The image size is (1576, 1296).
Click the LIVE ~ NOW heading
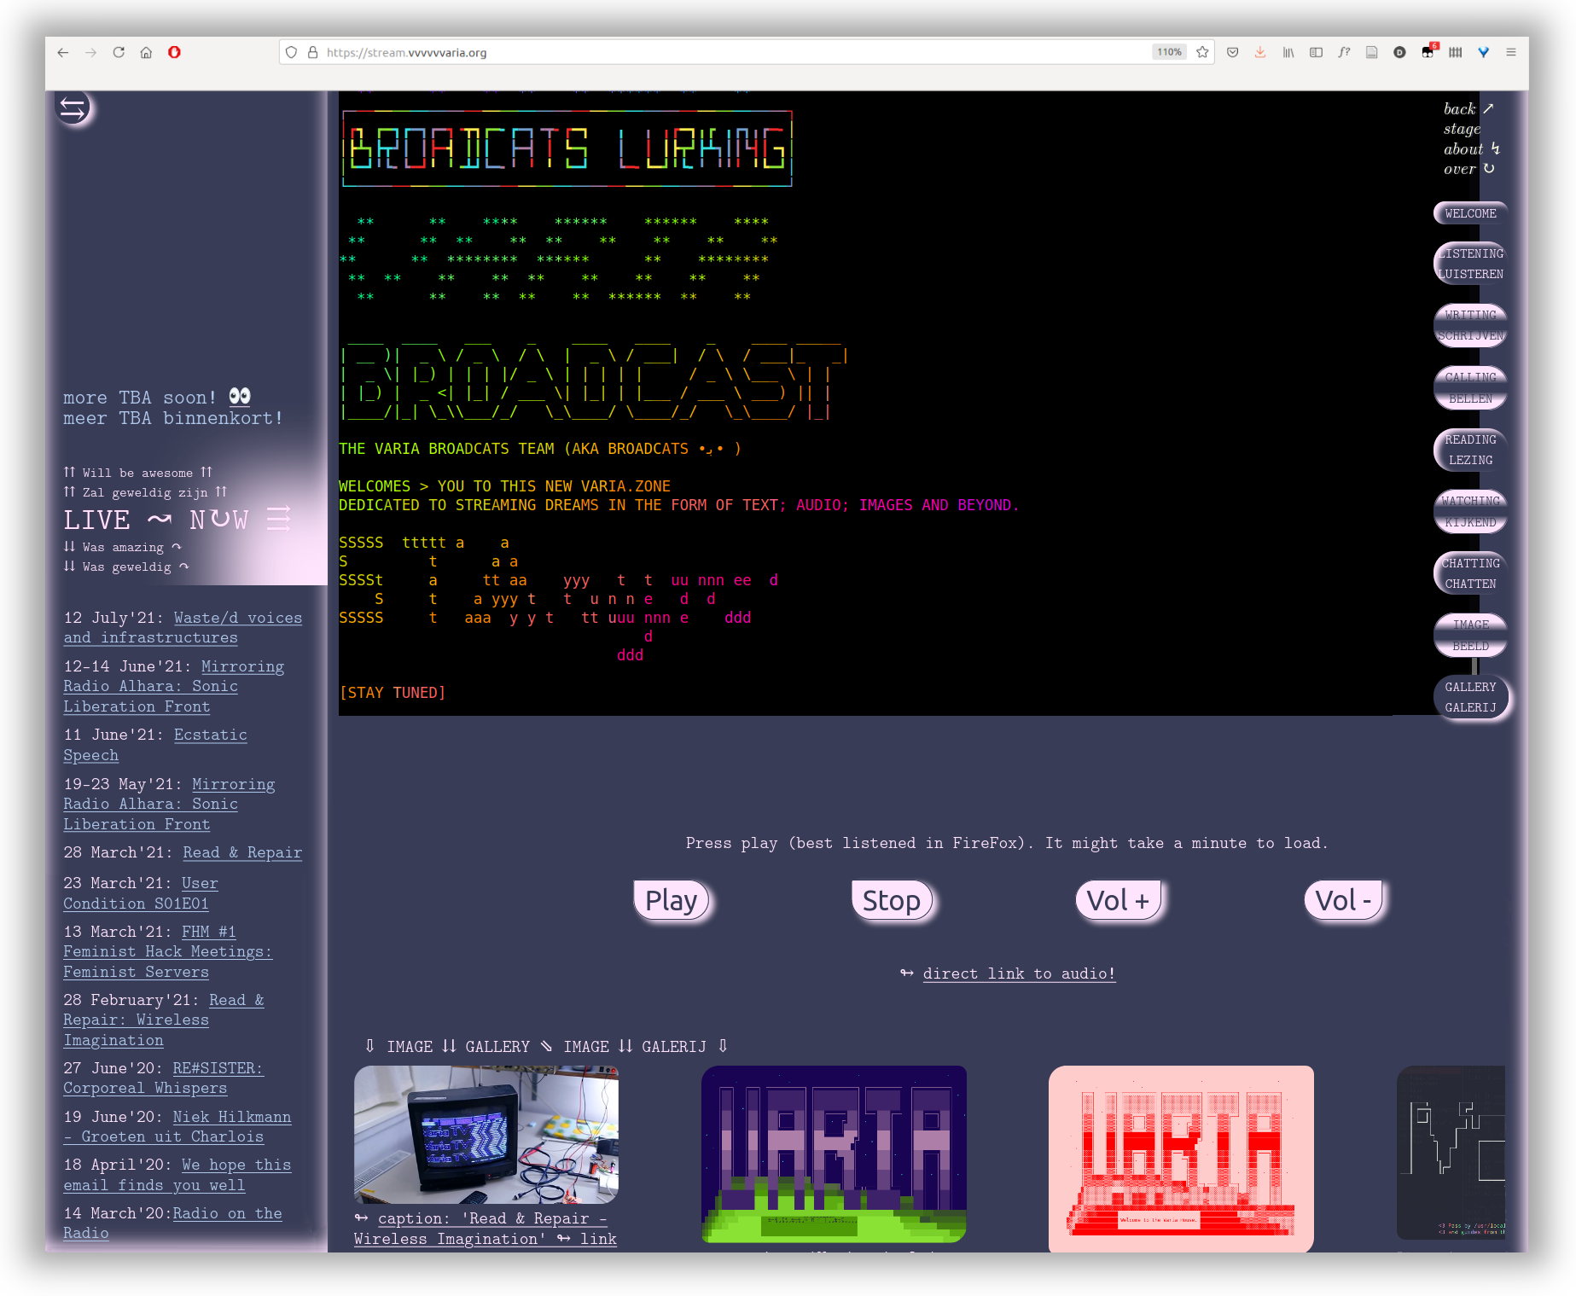[177, 520]
